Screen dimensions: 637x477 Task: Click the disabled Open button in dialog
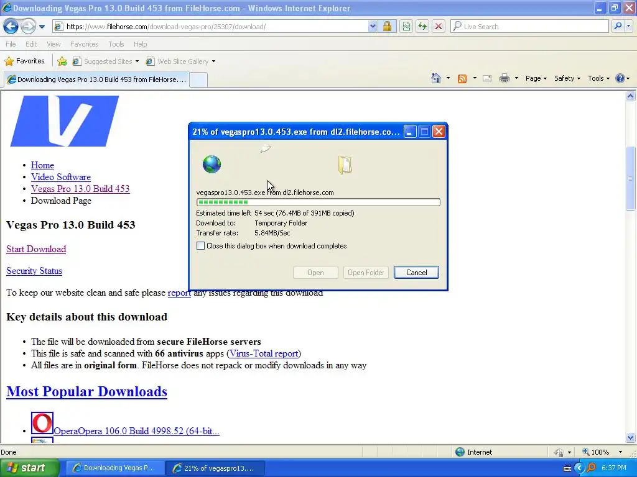[x=315, y=273]
